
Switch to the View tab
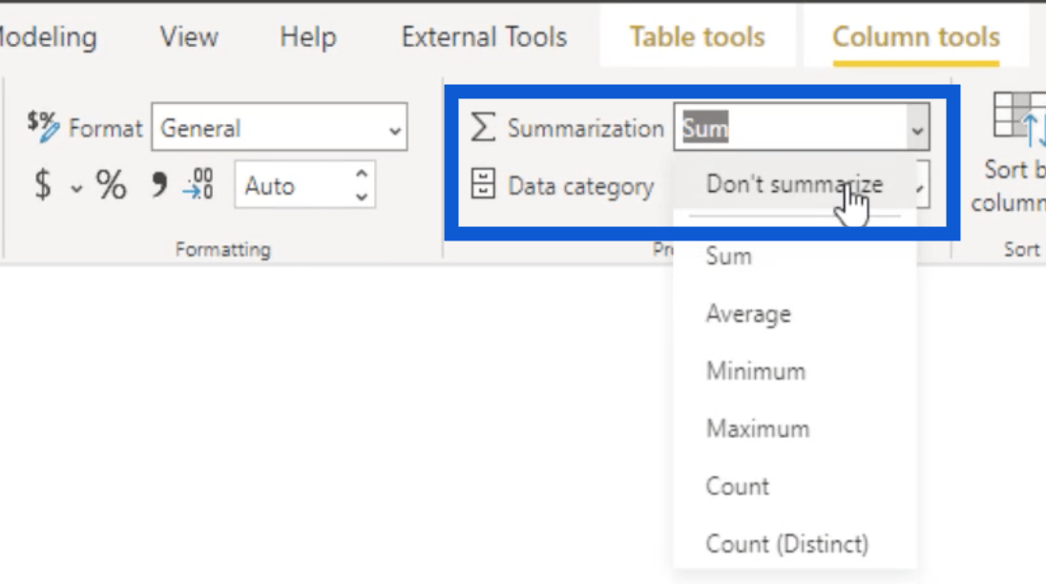(x=189, y=37)
